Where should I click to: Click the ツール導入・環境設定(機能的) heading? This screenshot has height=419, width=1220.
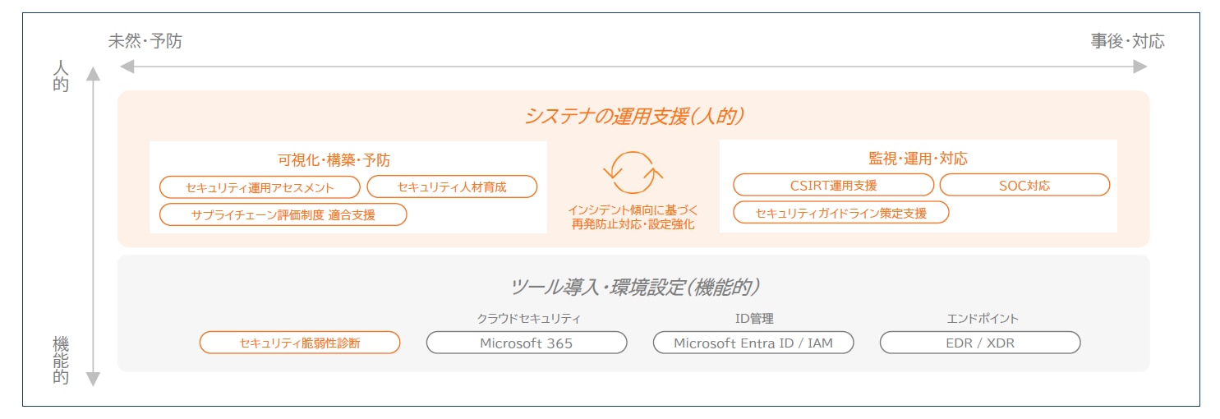pyautogui.click(x=634, y=287)
